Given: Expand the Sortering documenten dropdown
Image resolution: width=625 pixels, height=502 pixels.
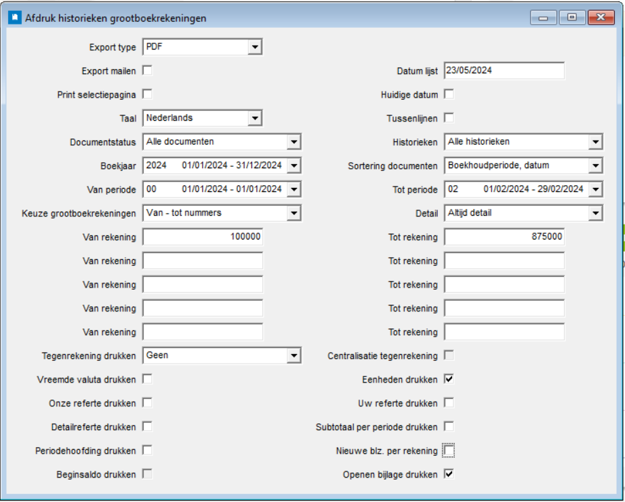Looking at the screenshot, I should coord(595,166).
